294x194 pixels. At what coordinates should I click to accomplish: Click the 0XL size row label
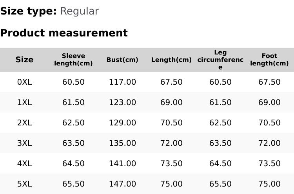coord(24,82)
